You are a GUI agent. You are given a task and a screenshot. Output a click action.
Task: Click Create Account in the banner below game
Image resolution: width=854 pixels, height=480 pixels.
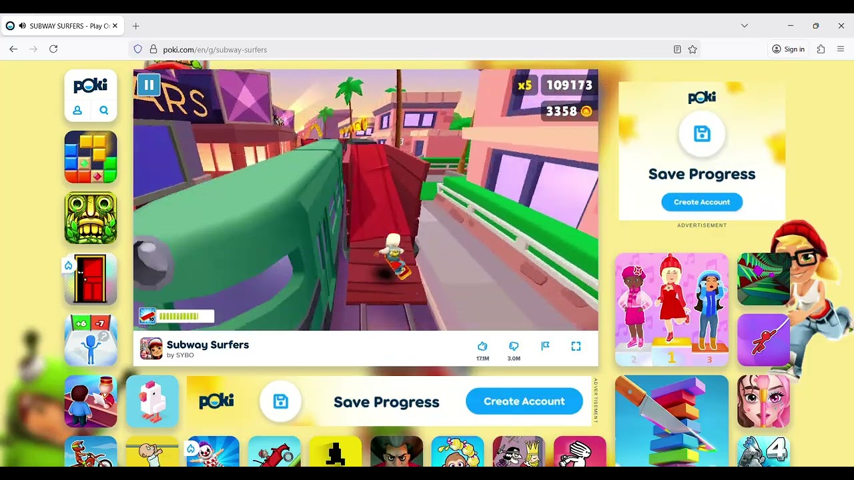pos(524,401)
